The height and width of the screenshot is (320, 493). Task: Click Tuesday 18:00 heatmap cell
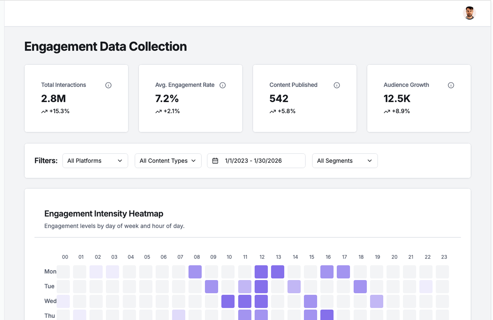click(x=360, y=286)
